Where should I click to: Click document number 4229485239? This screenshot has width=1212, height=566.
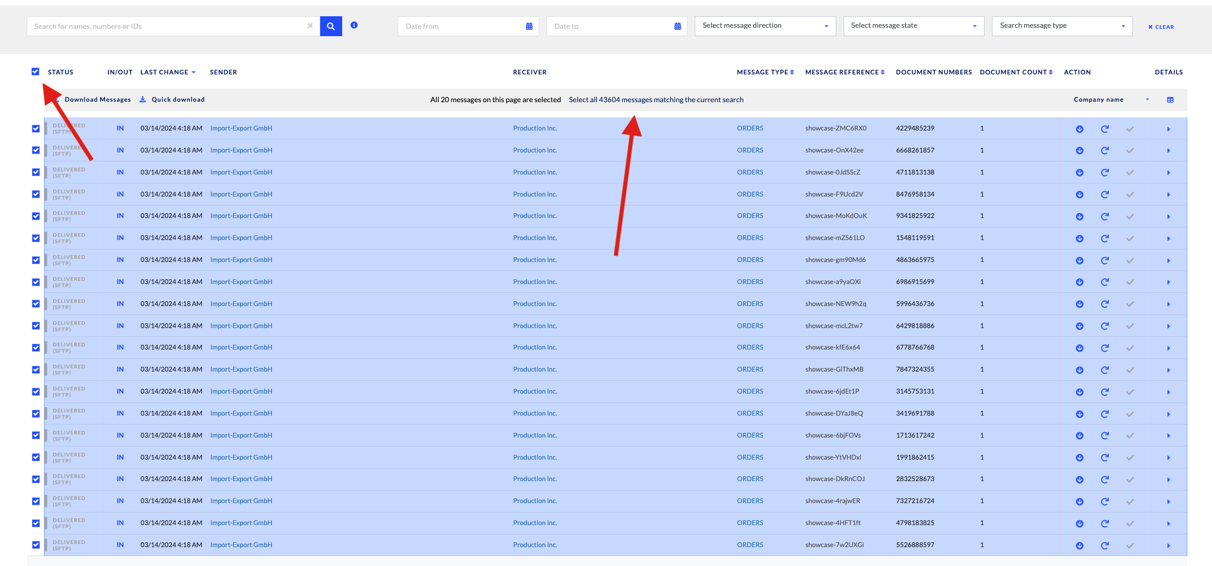point(915,128)
